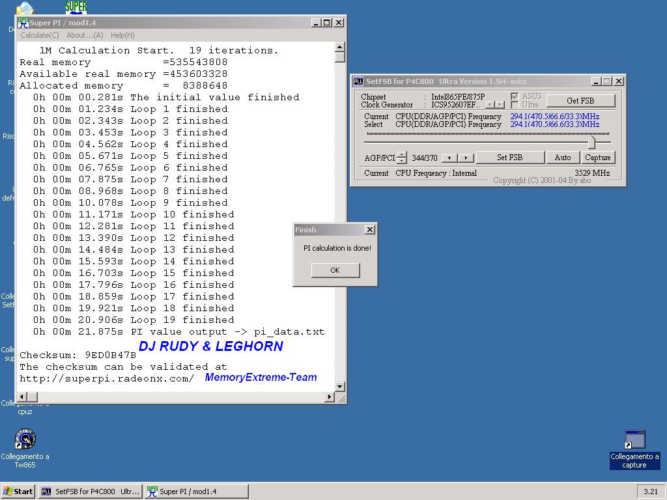The image size is (667, 500).
Task: Click the "PI calculation is done!" message
Action: (x=337, y=248)
